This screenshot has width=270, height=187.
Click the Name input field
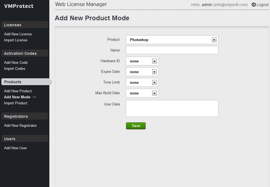click(172, 50)
